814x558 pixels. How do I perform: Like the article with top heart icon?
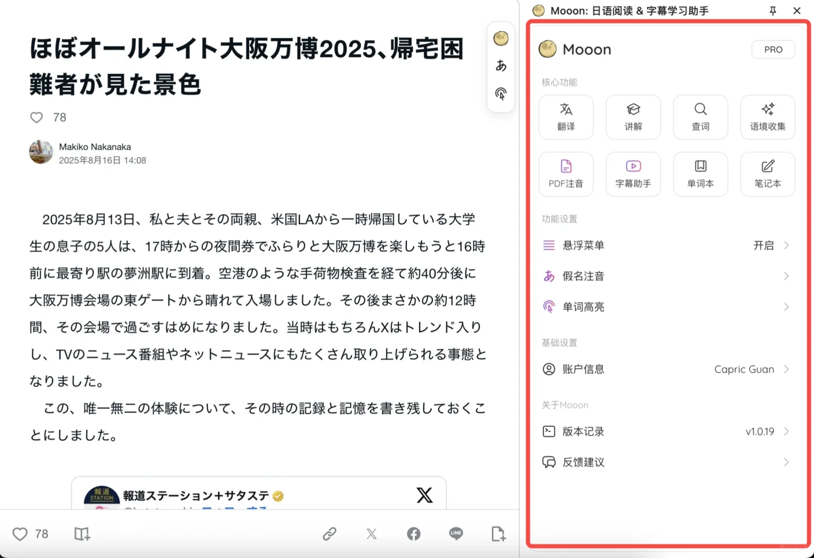(x=36, y=118)
